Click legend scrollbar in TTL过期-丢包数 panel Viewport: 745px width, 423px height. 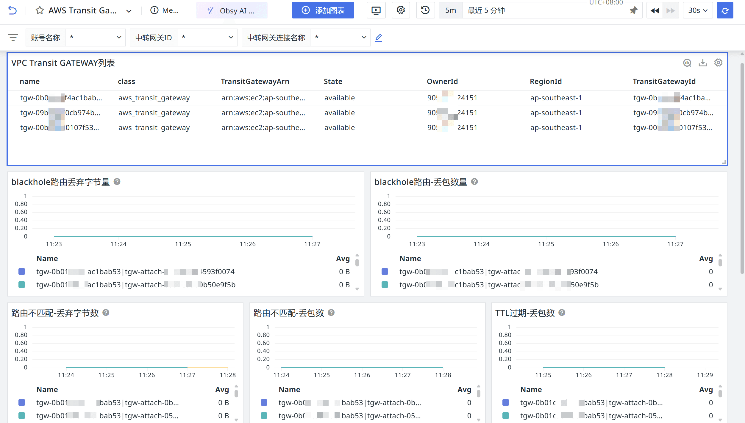point(720,394)
